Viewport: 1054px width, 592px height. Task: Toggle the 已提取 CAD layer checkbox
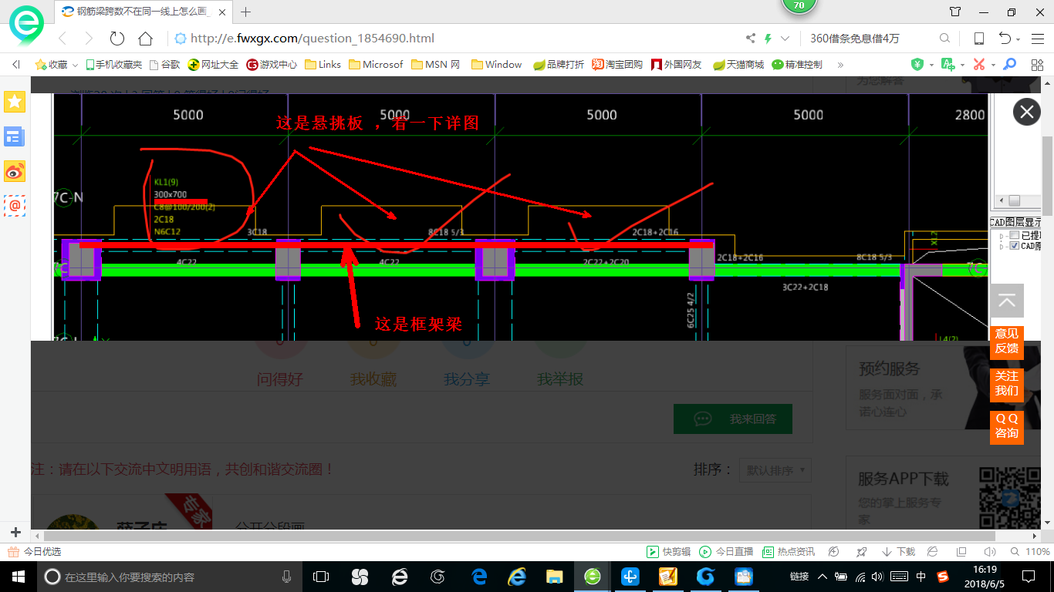pyautogui.click(x=1014, y=235)
